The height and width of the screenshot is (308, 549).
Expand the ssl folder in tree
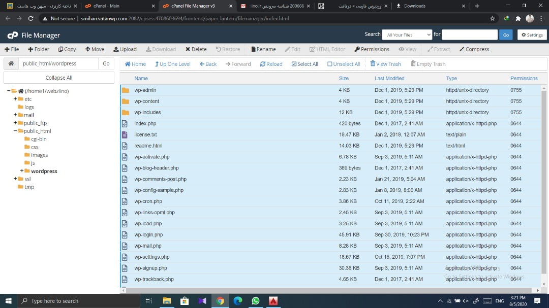(x=15, y=179)
